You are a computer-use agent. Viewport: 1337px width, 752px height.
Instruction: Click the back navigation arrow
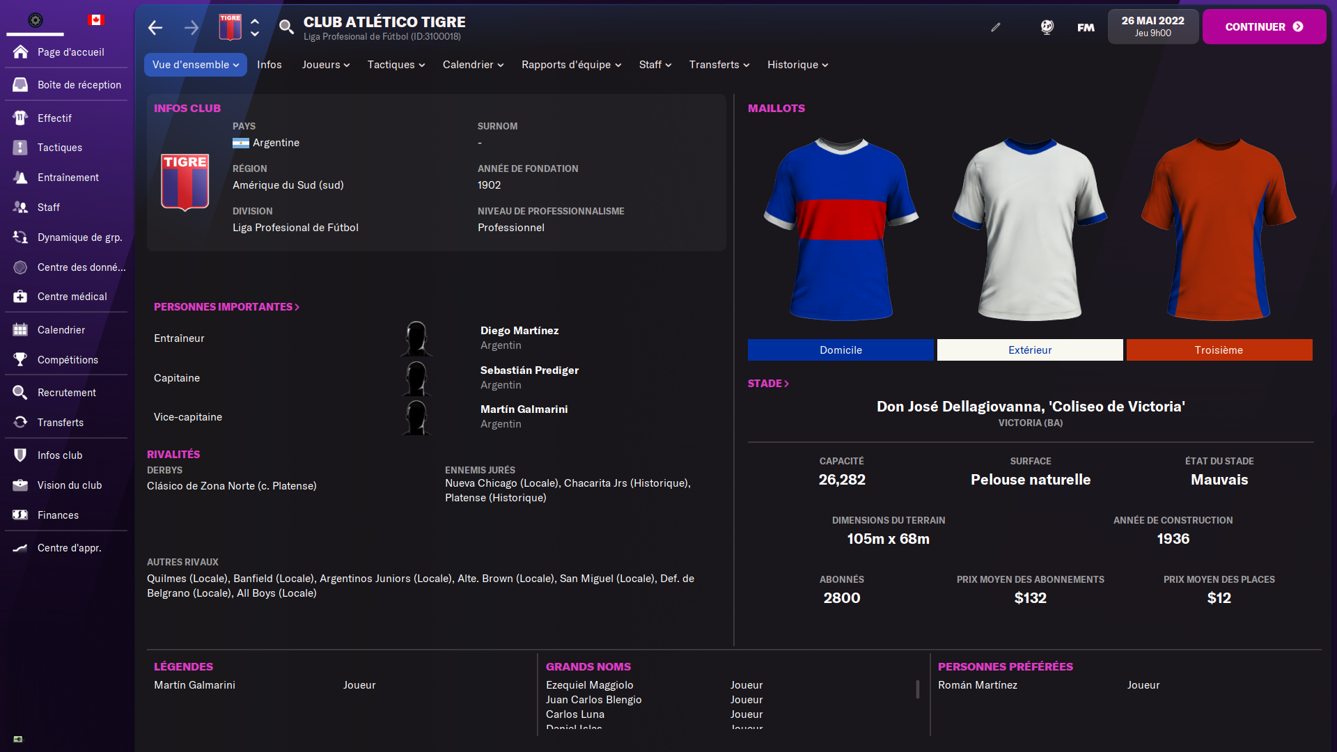(155, 28)
